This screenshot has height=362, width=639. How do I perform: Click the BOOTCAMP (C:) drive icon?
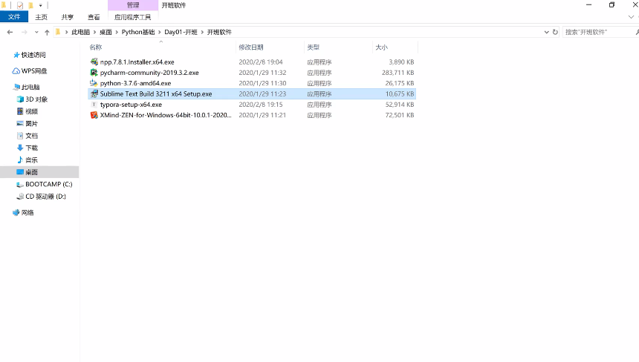20,184
